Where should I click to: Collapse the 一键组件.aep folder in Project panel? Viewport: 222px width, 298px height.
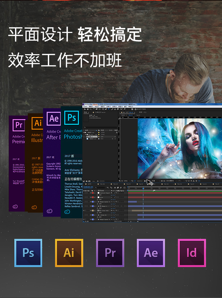coord(83,132)
